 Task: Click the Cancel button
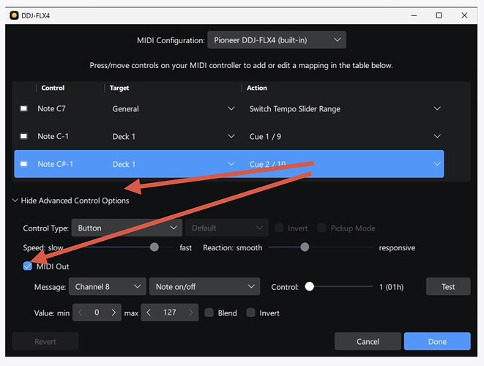368,341
